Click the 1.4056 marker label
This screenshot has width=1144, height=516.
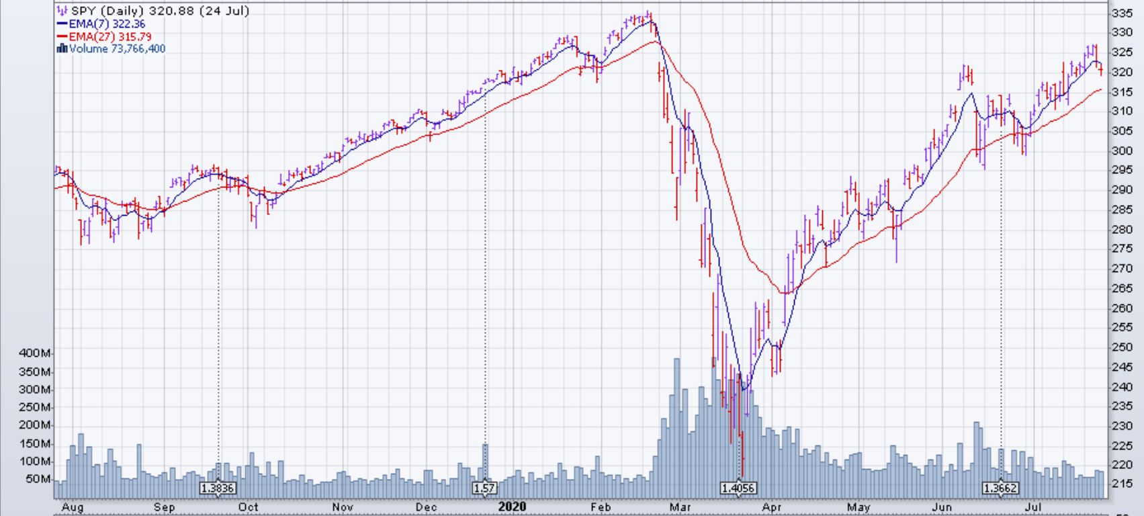(x=738, y=488)
